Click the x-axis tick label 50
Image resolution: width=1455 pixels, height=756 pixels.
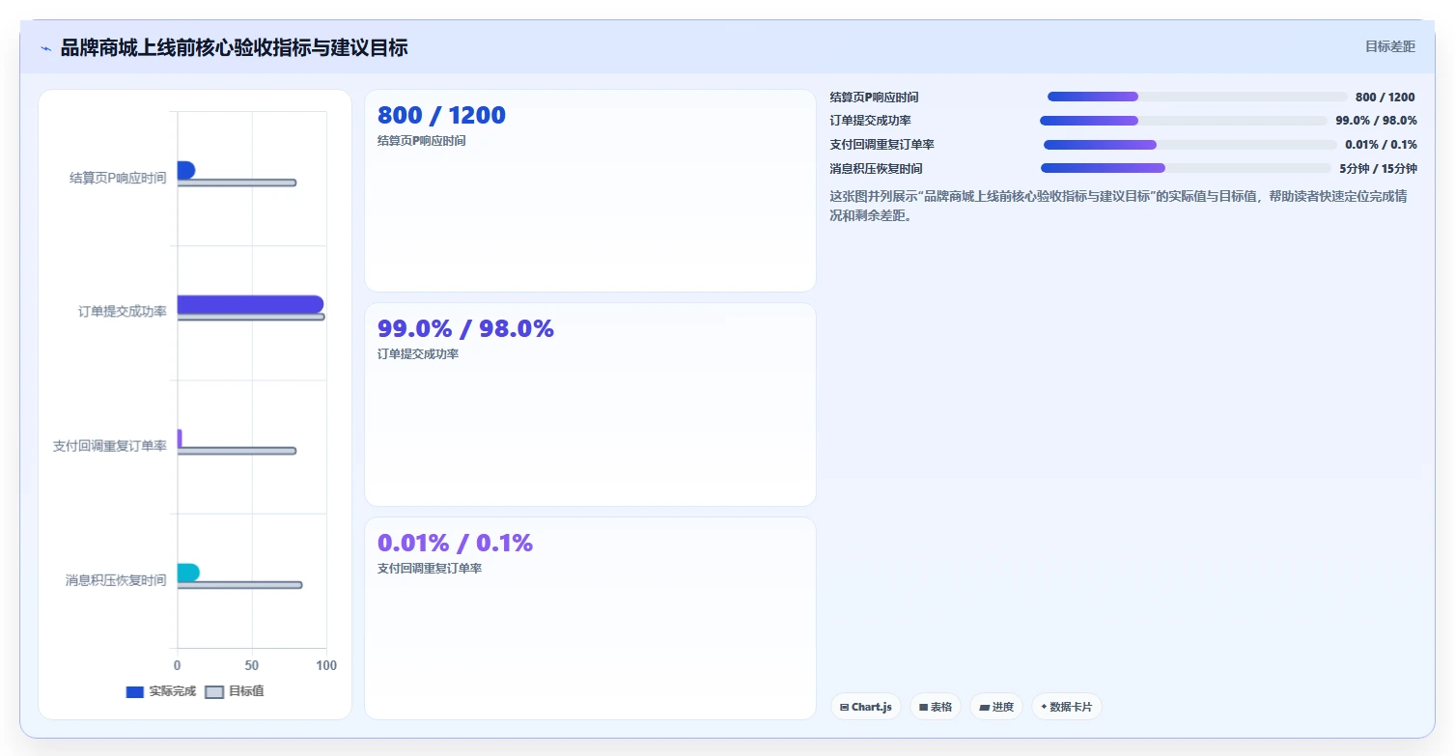(x=252, y=666)
